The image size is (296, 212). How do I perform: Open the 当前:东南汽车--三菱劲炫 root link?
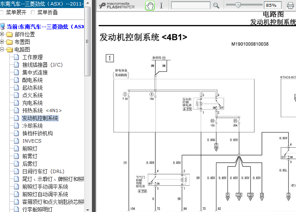[45, 27]
